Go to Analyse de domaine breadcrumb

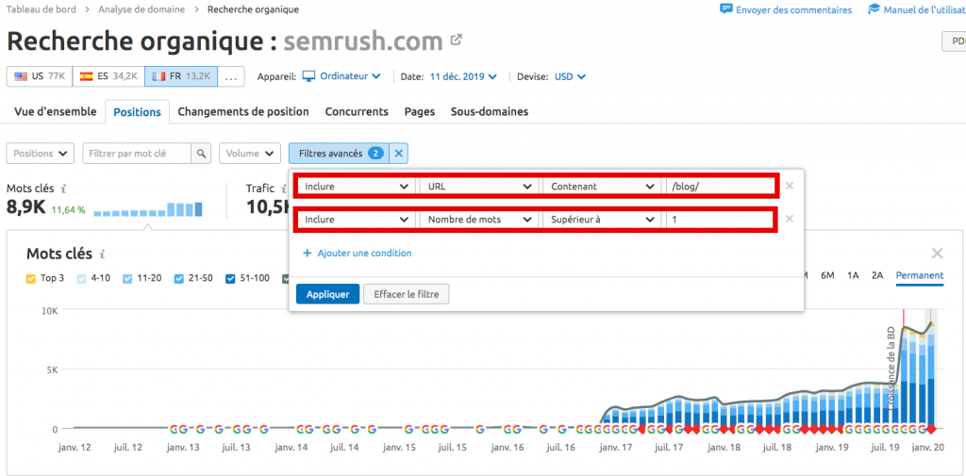click(141, 9)
